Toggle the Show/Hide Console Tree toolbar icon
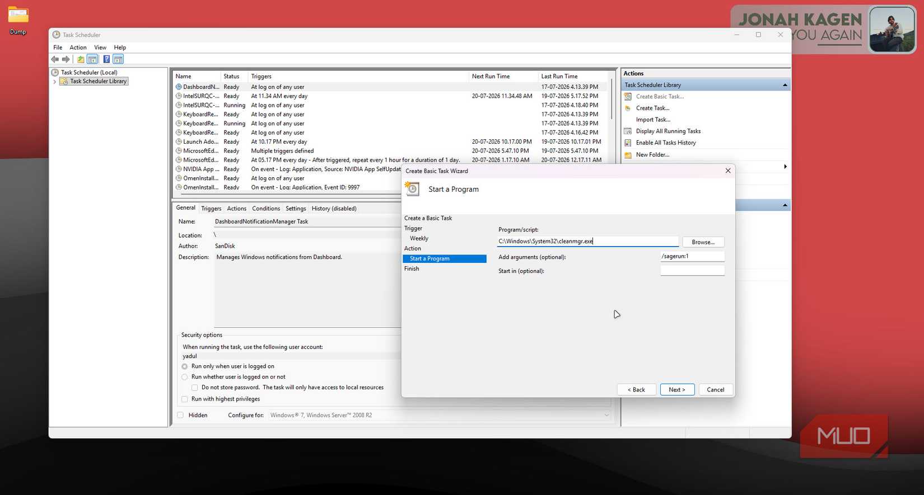 point(92,59)
